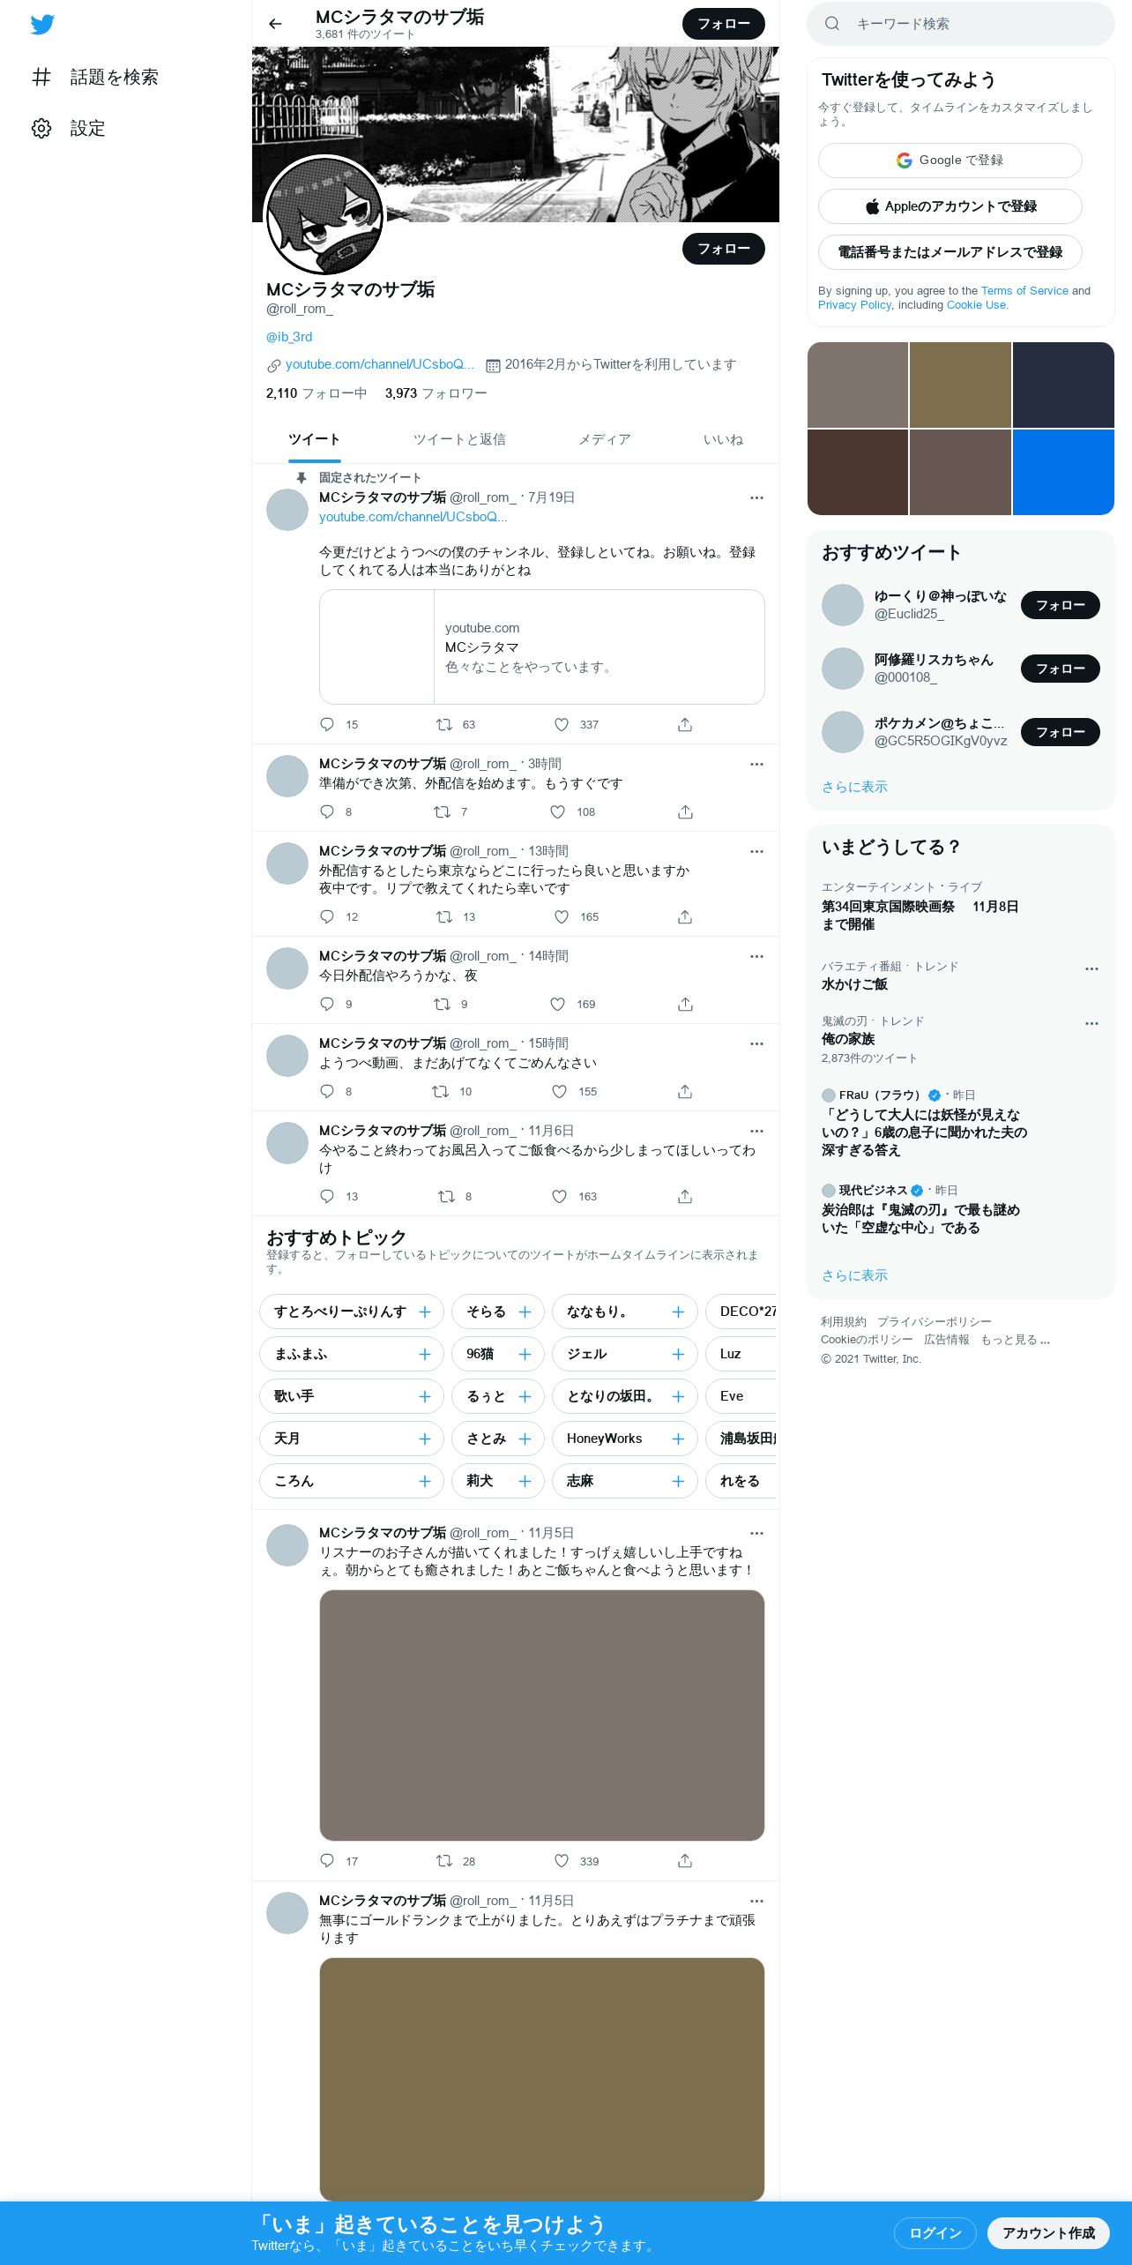Expand もっと見る footer links

click(1015, 1339)
